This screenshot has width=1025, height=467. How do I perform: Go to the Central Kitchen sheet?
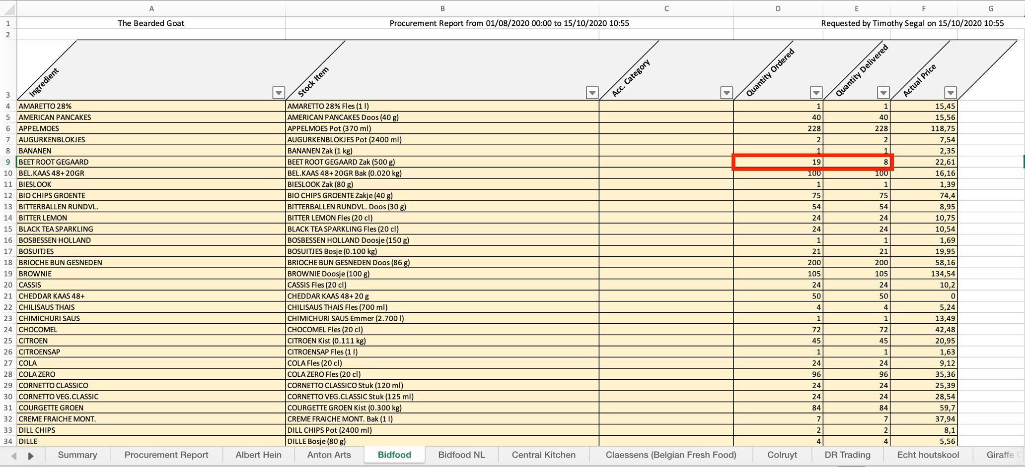point(543,455)
